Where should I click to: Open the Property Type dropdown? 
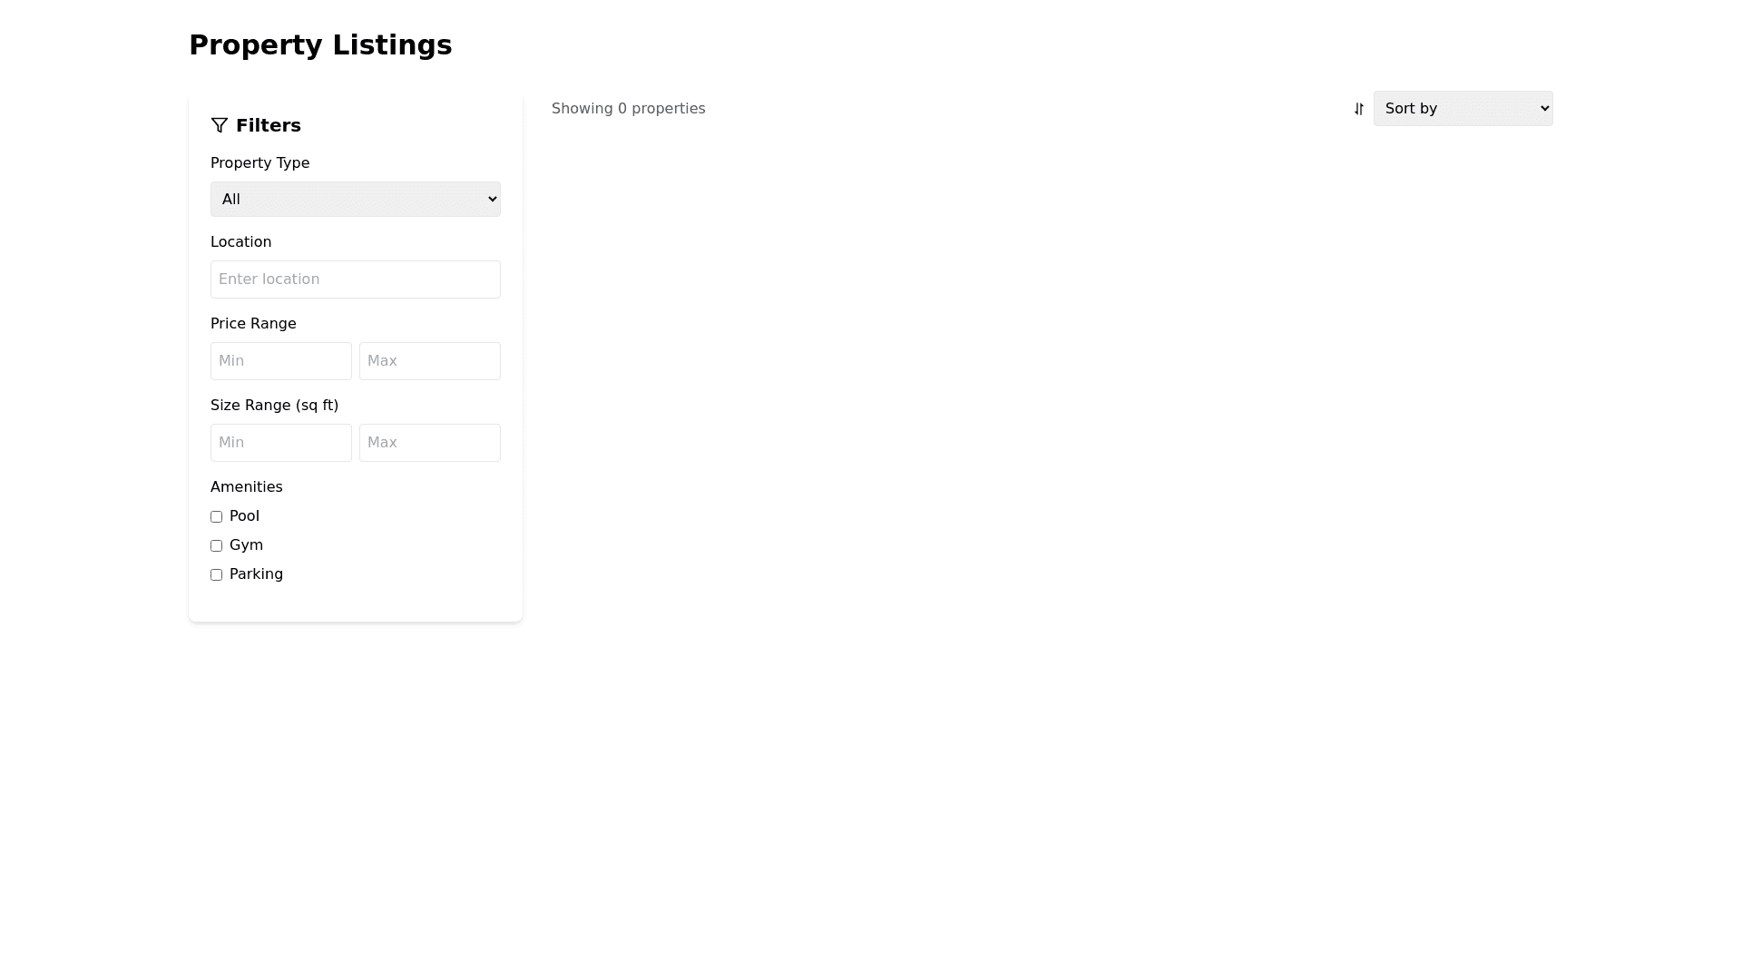coord(355,200)
